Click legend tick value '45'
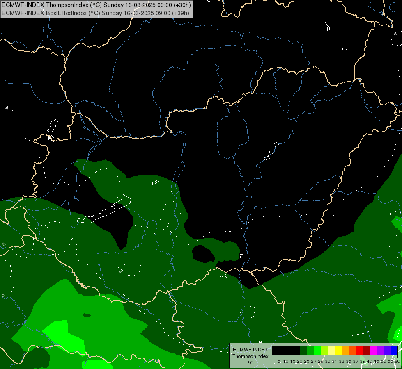The height and width of the screenshot is (369, 402). coord(377,361)
